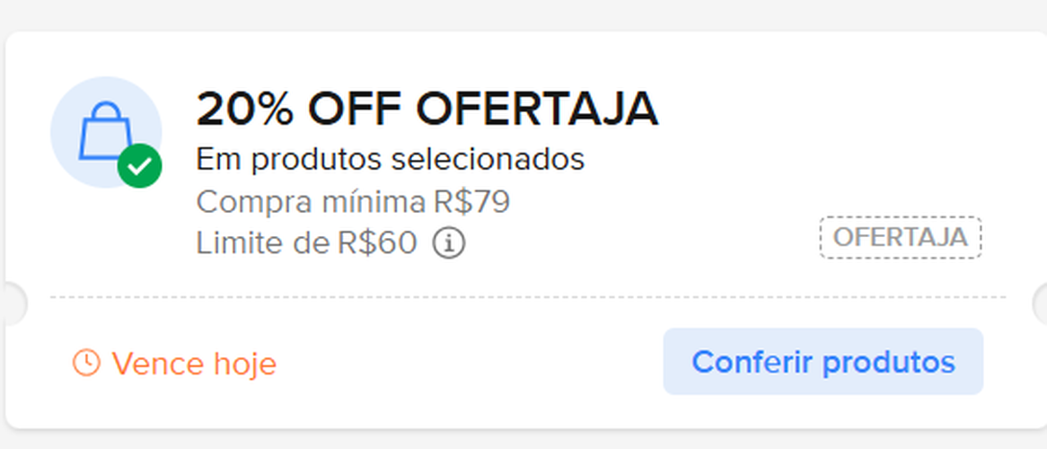
Task: Click the Compra mínima R$79 text
Action: 352,202
